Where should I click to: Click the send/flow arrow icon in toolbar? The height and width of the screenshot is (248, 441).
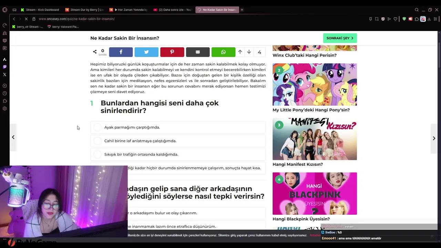(389, 19)
